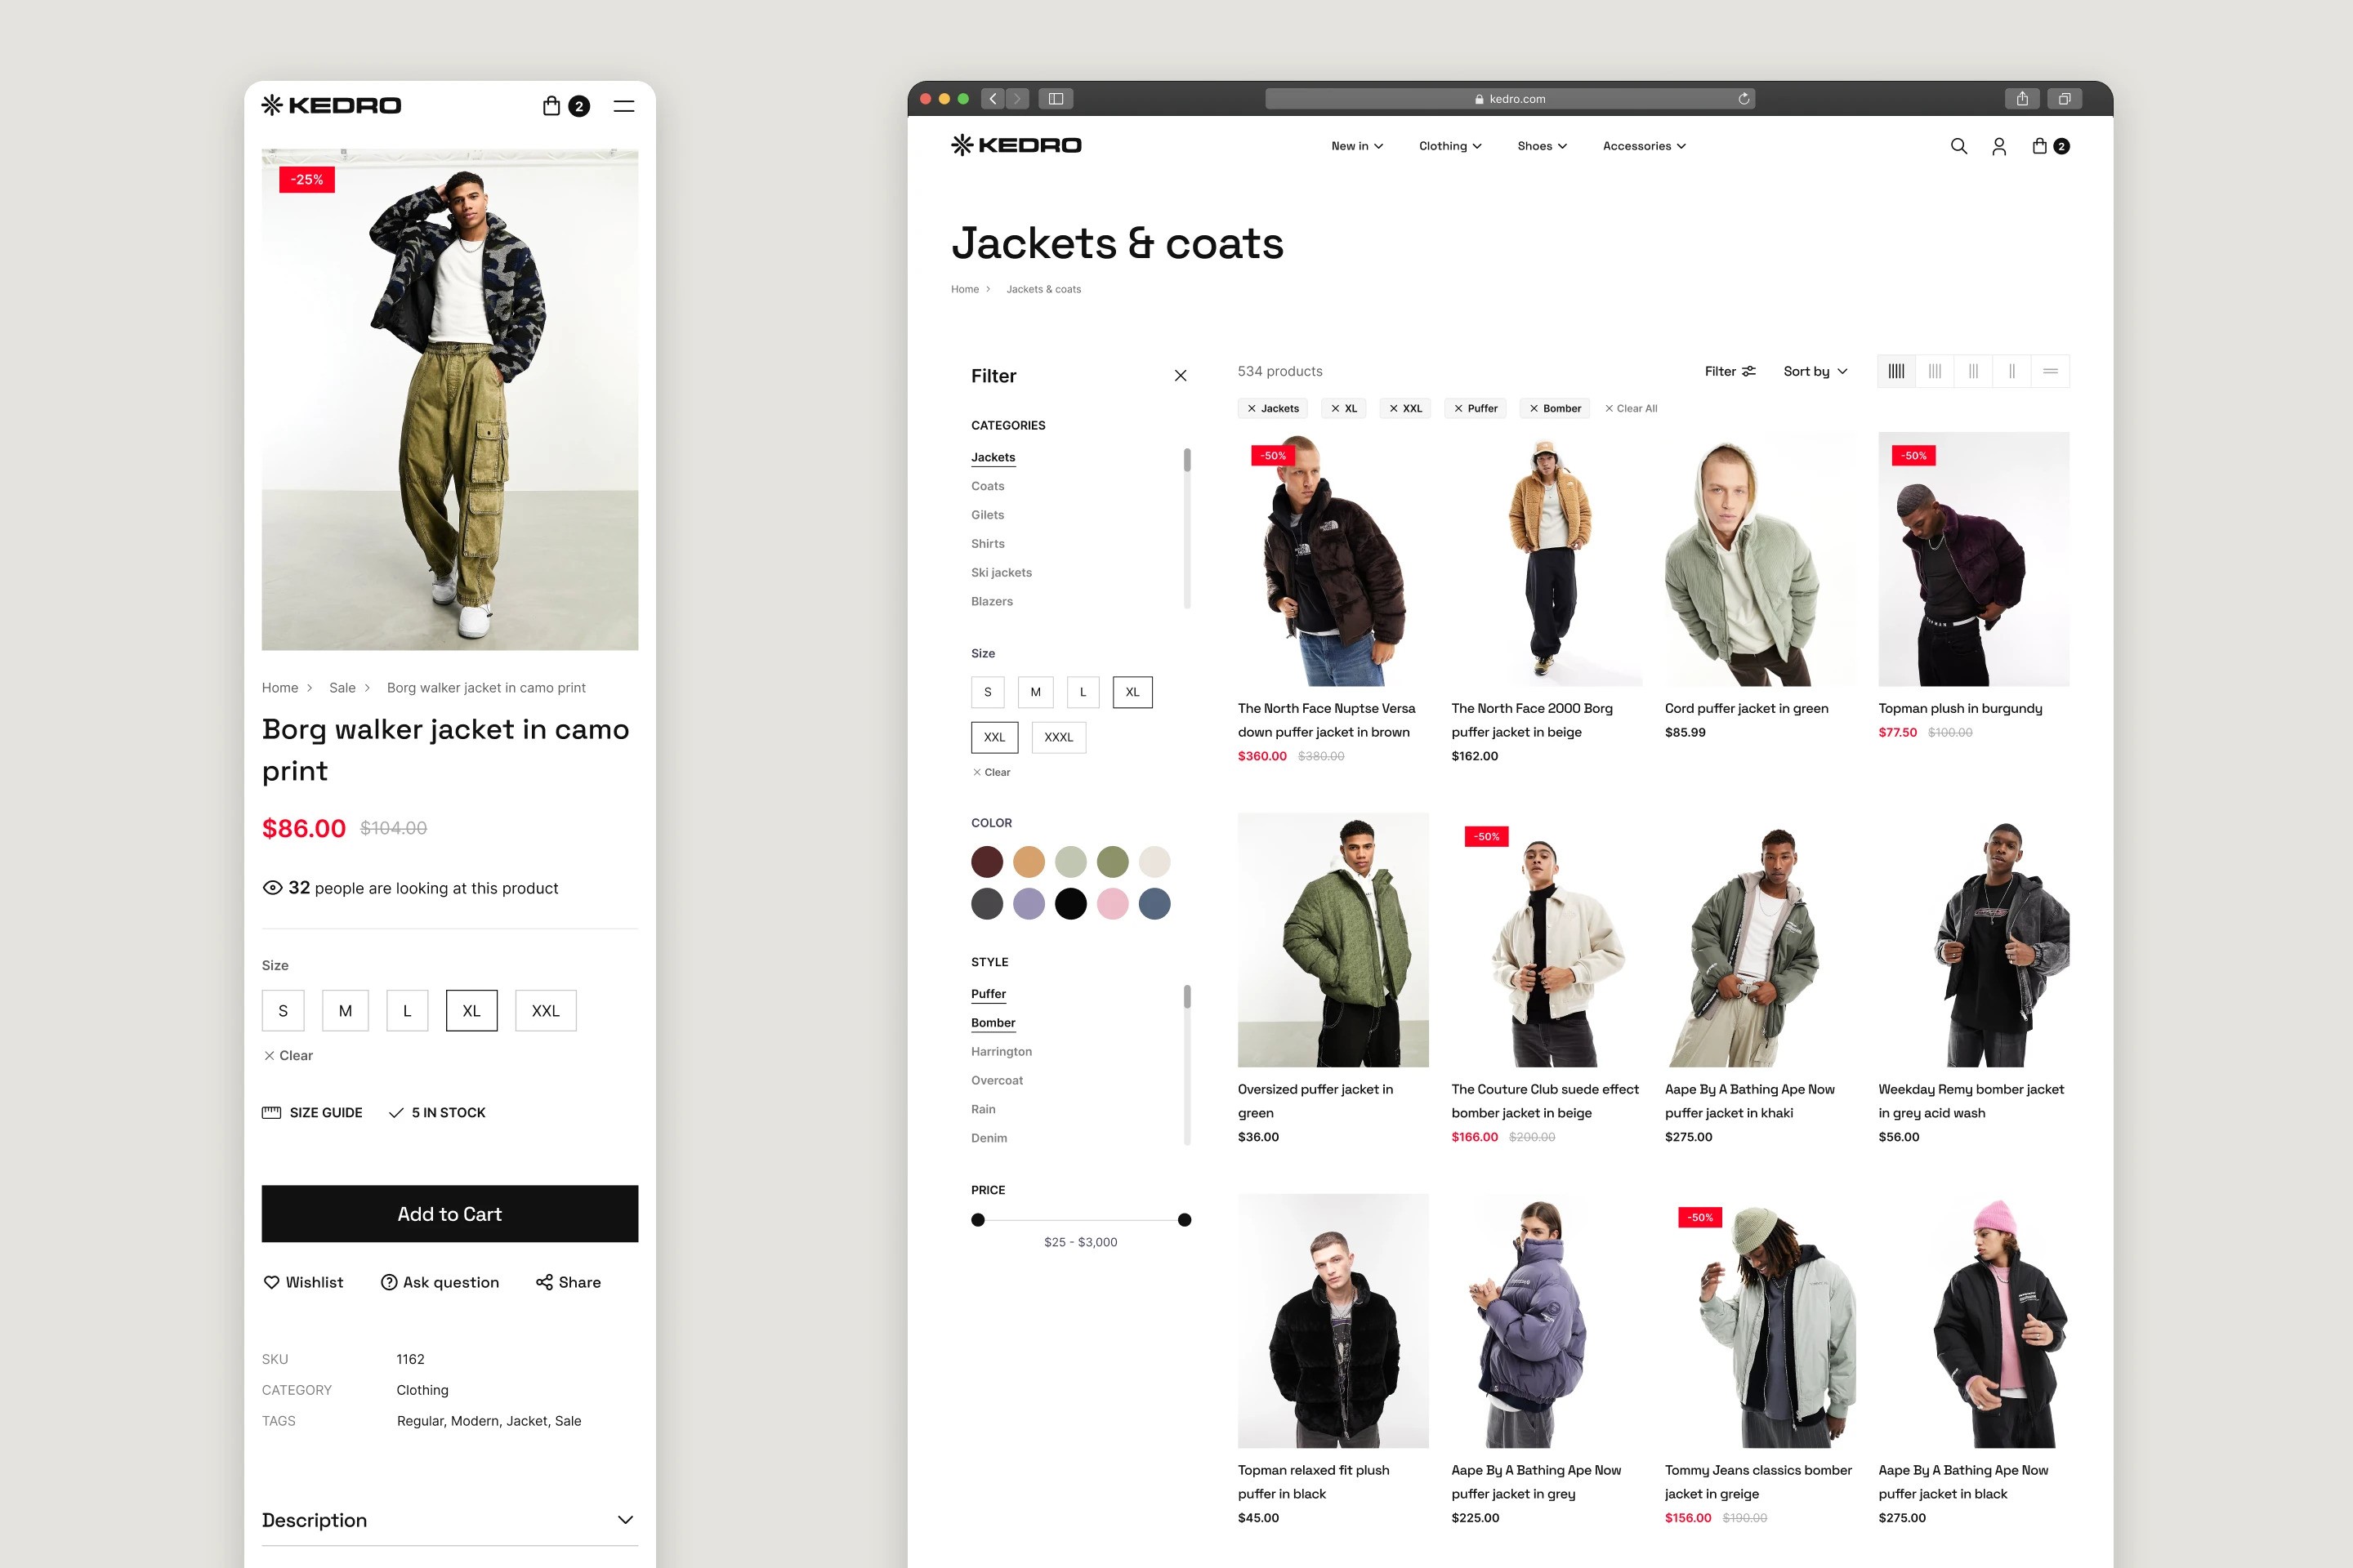Viewport: 2353px width, 1568px height.
Task: Click the browser share icon
Action: [2022, 99]
